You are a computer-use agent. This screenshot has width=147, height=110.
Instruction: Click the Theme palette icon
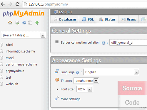[57, 80]
